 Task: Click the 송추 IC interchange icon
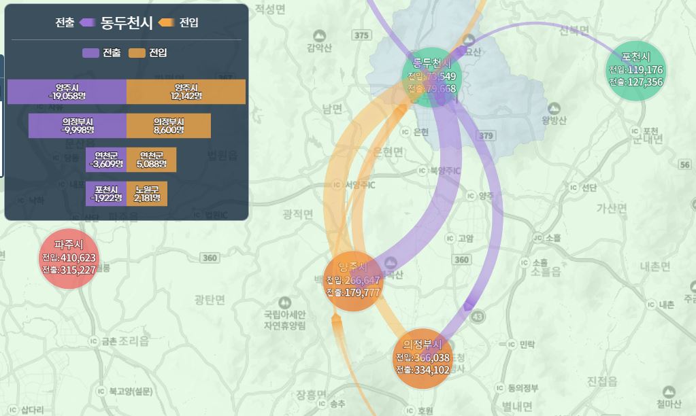(x=322, y=404)
